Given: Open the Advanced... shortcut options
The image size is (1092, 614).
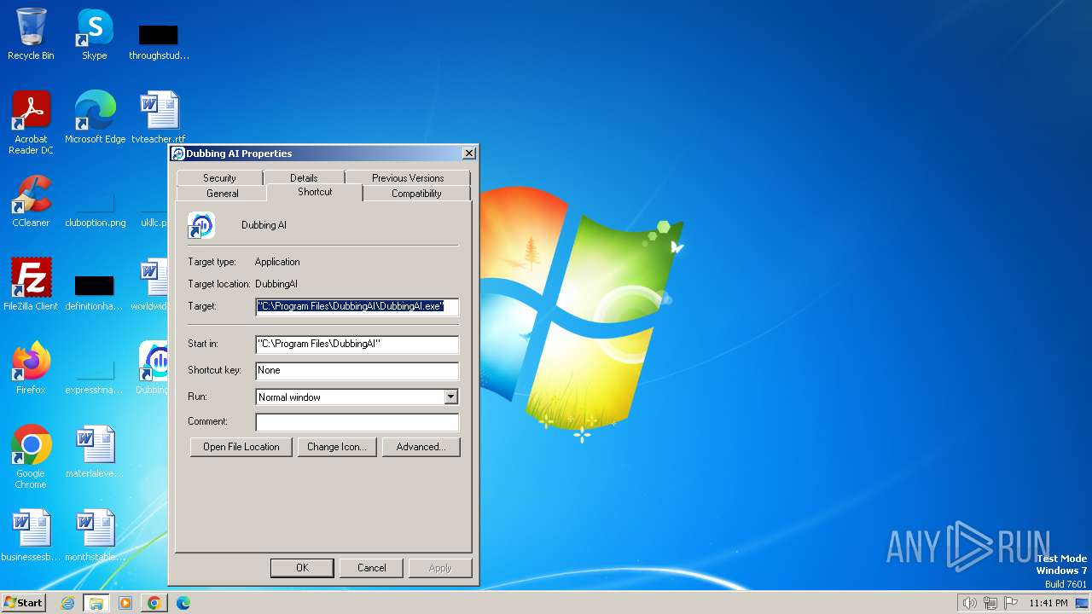Looking at the screenshot, I should click(x=421, y=447).
